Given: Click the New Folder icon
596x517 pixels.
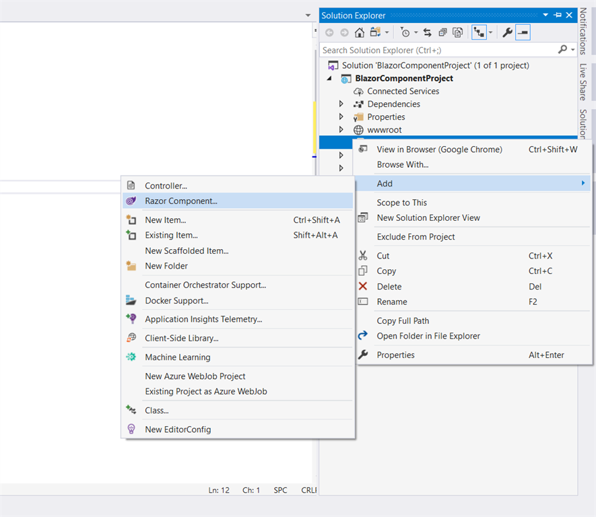Looking at the screenshot, I should click(131, 265).
